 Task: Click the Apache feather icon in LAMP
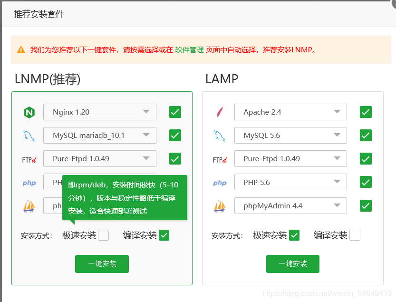220,112
